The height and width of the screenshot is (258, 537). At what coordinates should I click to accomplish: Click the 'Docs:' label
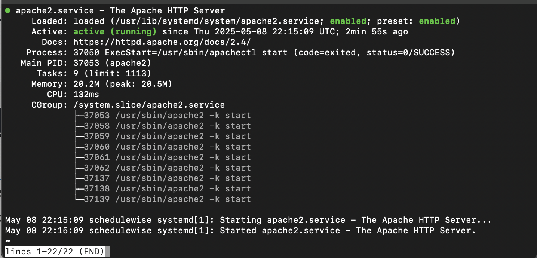[55, 42]
